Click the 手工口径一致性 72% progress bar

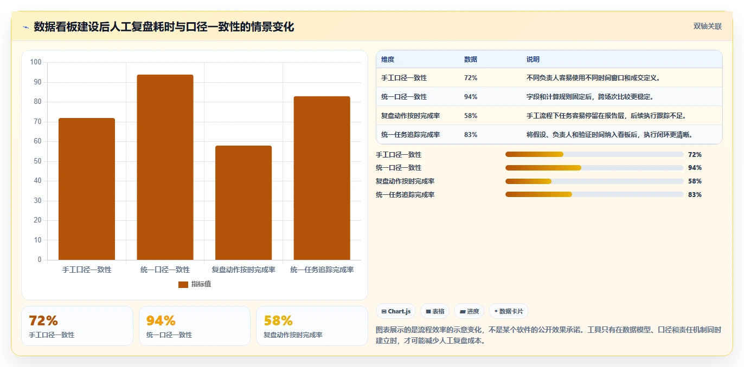[x=594, y=154]
